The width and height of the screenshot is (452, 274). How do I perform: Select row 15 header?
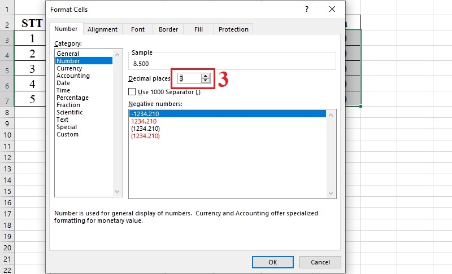(7, 191)
